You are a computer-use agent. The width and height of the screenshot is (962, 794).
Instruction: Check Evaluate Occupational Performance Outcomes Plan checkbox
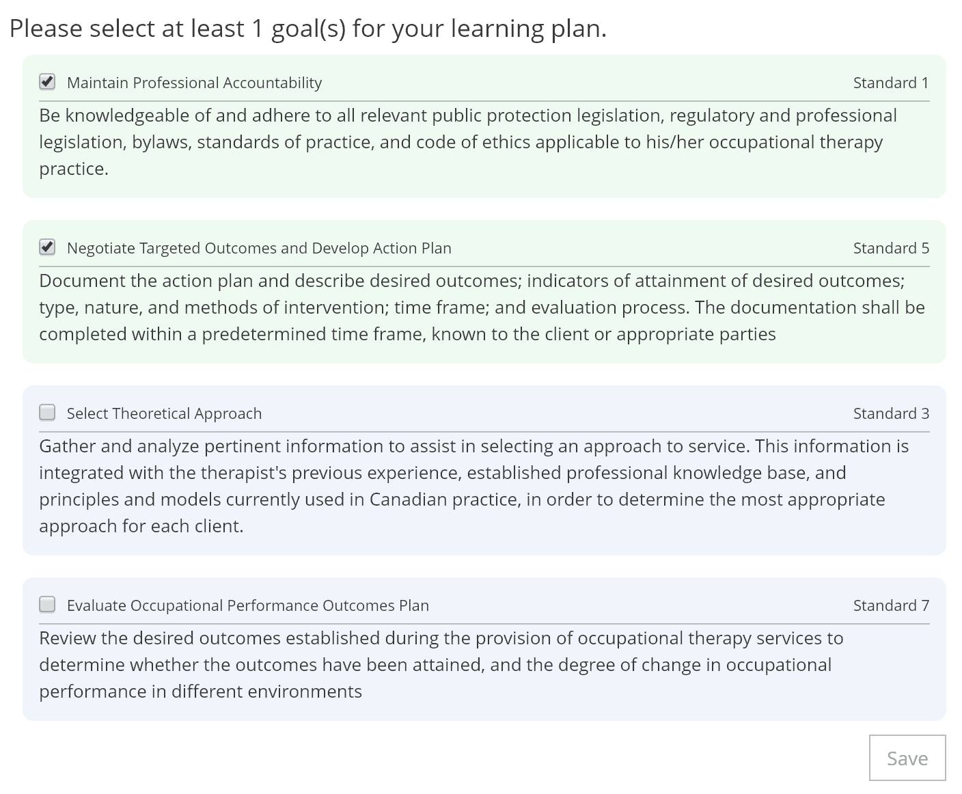click(47, 605)
